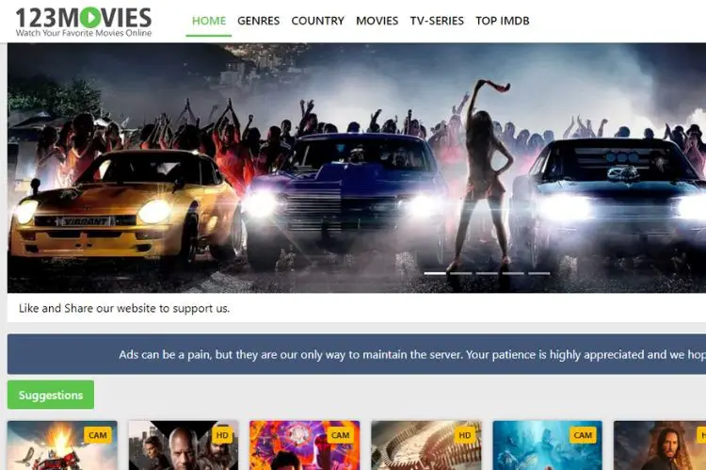This screenshot has width=706, height=470.
Task: Click HD badge on colosseum poster
Action: (465, 435)
